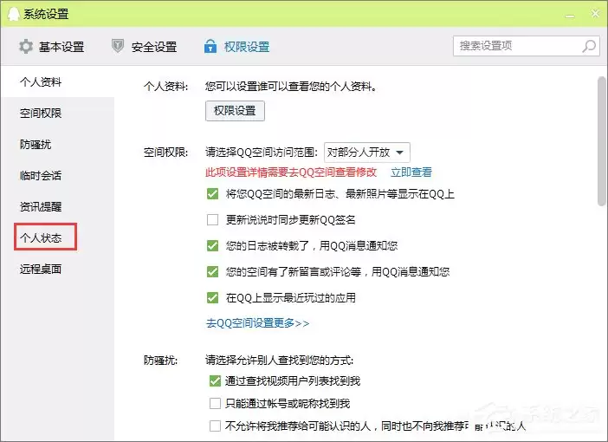
Task: Uncheck 将您QQ空间的最新日志显示在QQ上
Action: (212, 193)
